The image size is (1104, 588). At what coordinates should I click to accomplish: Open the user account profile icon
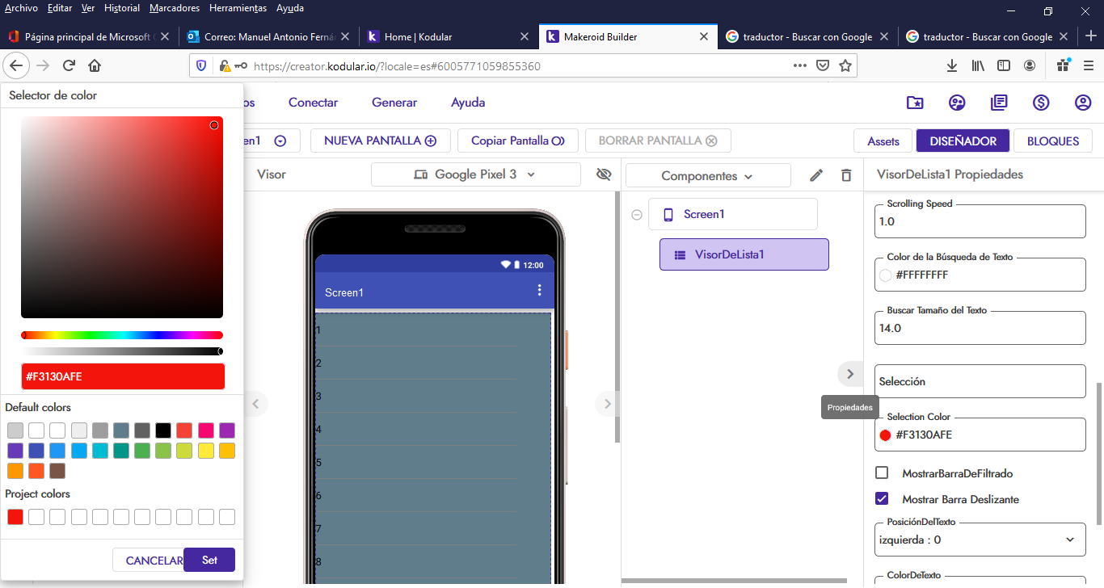click(1083, 103)
